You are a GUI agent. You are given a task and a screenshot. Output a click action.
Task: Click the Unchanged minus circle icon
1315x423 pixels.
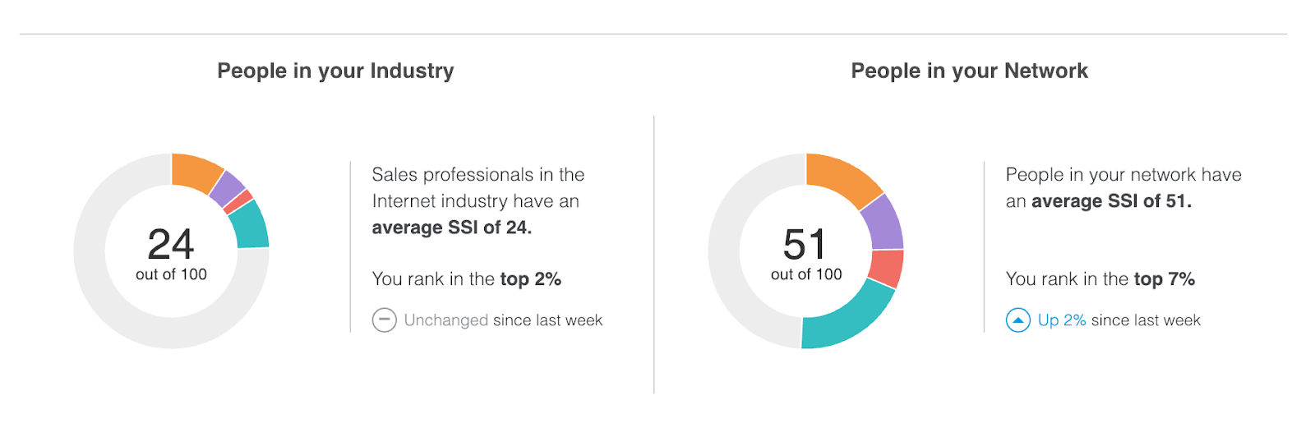click(384, 320)
